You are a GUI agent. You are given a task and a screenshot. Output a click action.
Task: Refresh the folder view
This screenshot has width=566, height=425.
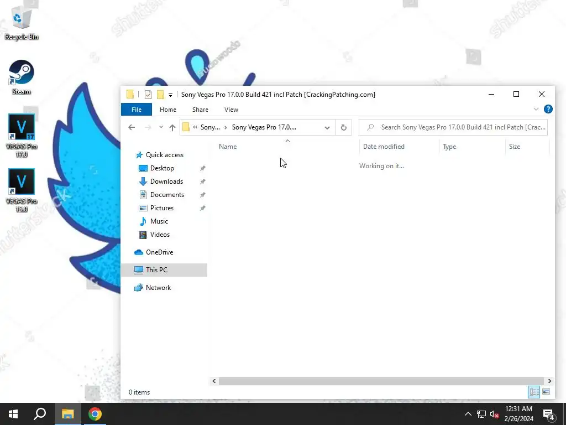(x=344, y=128)
